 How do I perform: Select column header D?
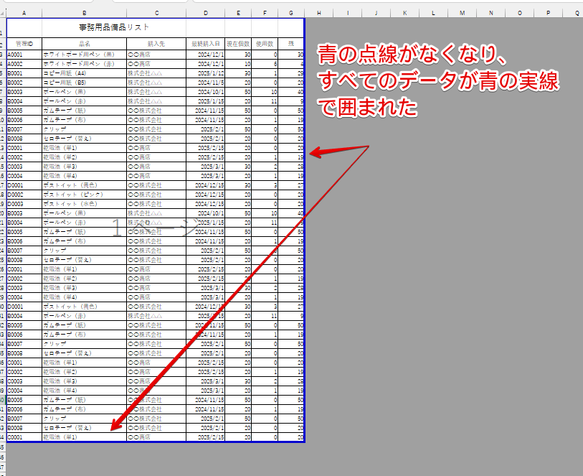point(206,12)
